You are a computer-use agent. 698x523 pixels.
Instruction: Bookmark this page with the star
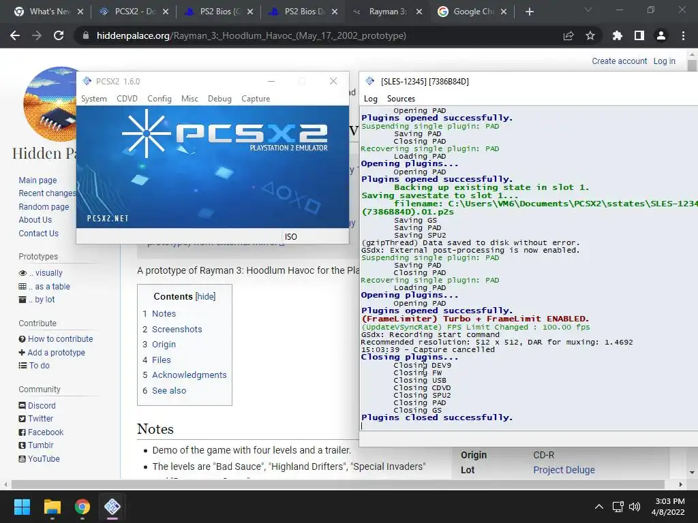point(590,35)
